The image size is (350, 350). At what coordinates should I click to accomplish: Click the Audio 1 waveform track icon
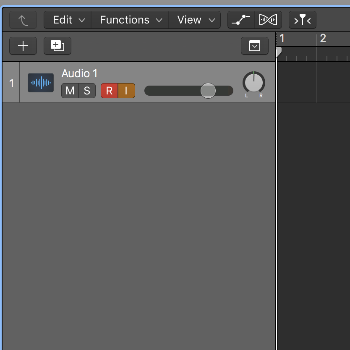tap(41, 83)
